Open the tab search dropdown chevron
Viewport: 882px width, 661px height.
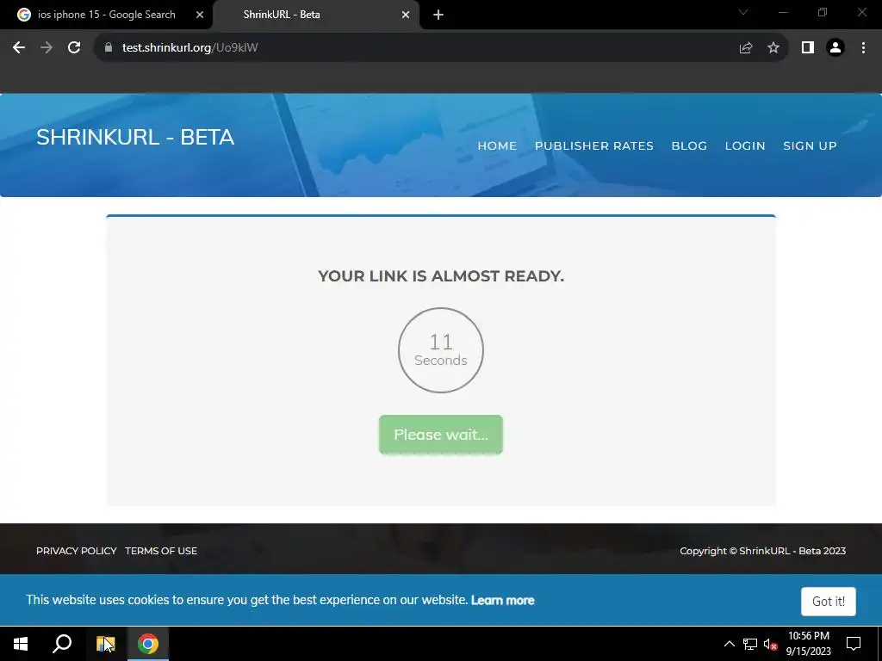(743, 12)
